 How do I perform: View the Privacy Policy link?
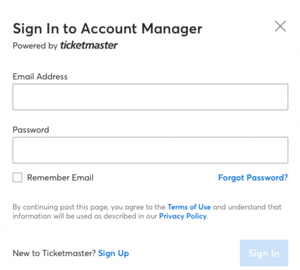[x=183, y=216]
